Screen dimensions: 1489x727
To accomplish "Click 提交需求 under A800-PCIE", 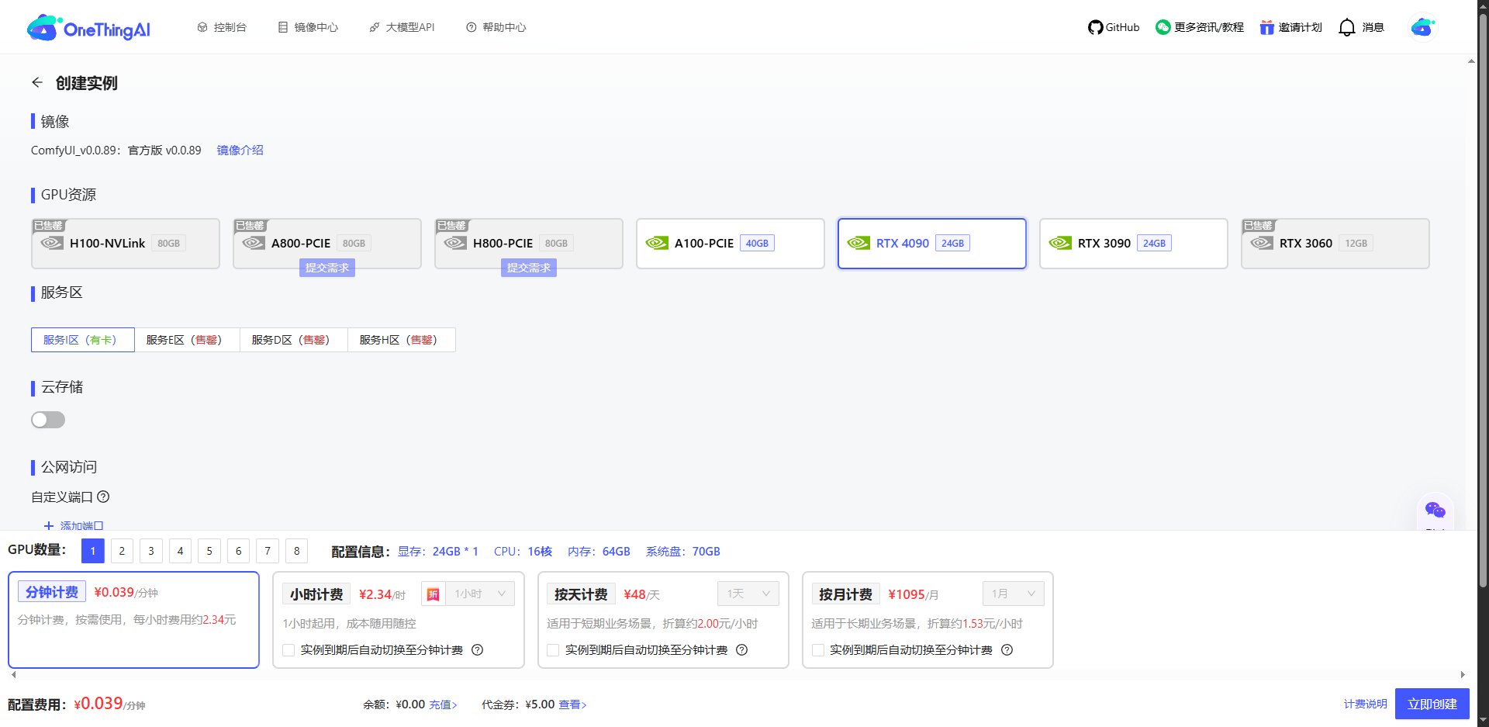I will (x=327, y=268).
